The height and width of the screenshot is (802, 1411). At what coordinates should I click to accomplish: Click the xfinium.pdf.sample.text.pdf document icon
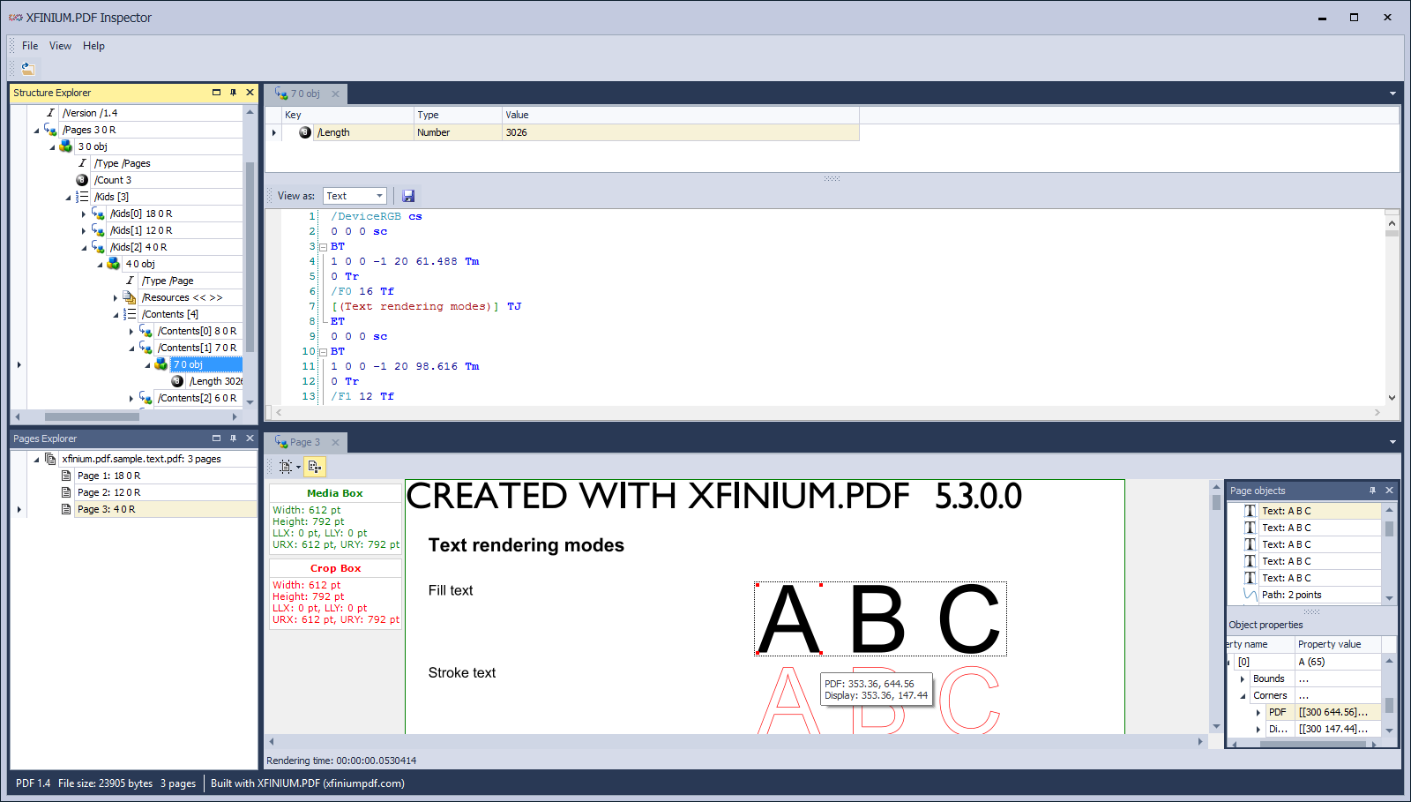(50, 459)
